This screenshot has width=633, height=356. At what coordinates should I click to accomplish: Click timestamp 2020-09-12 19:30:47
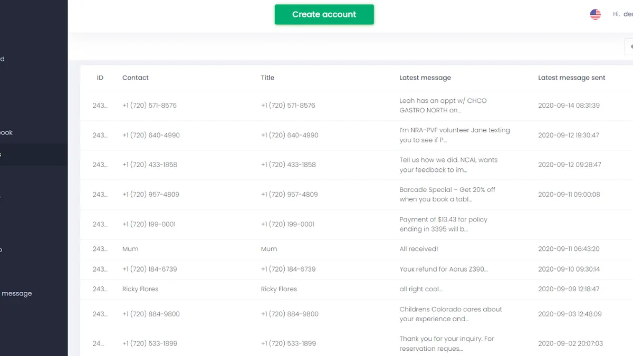[569, 135]
